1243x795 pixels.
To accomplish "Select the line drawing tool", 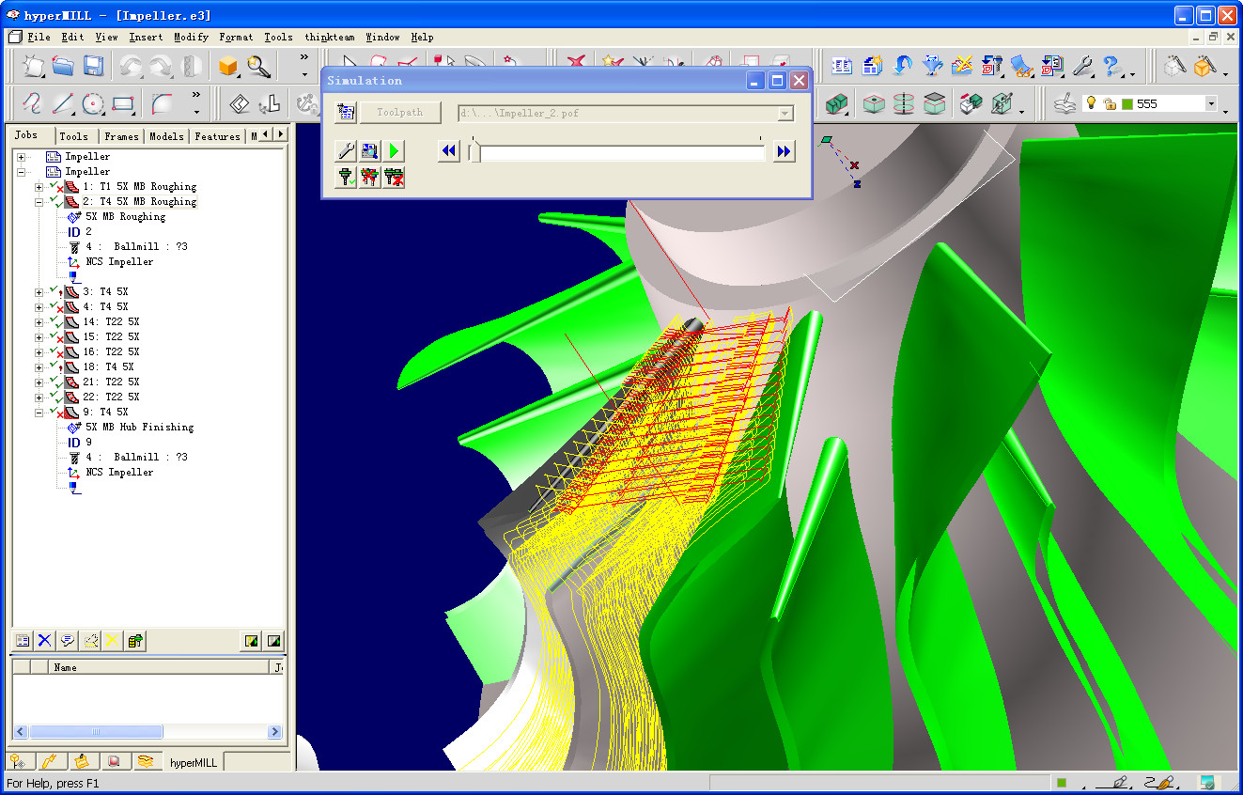I will [x=63, y=102].
